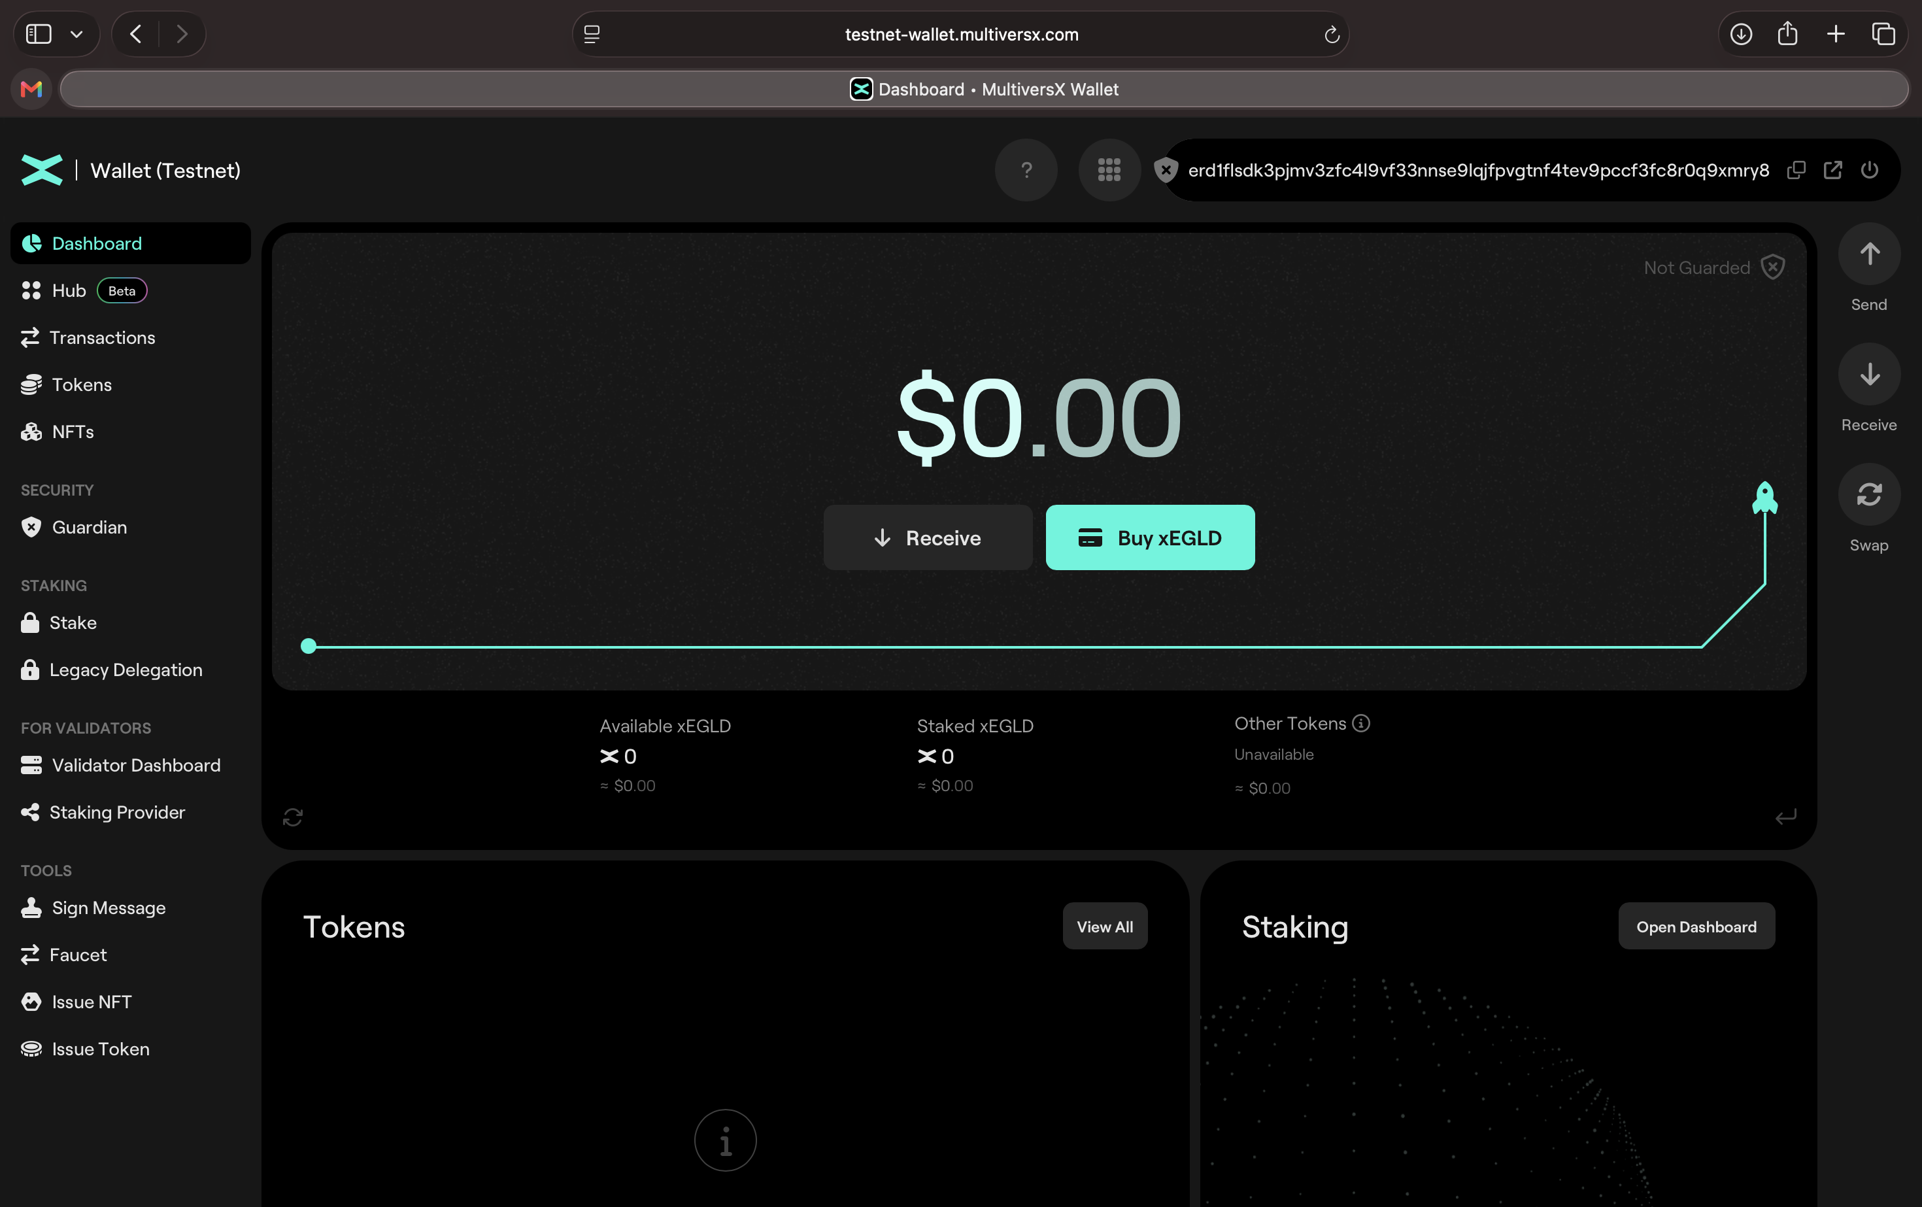Copy the wallet address icon
The height and width of the screenshot is (1207, 1922).
[1796, 170]
